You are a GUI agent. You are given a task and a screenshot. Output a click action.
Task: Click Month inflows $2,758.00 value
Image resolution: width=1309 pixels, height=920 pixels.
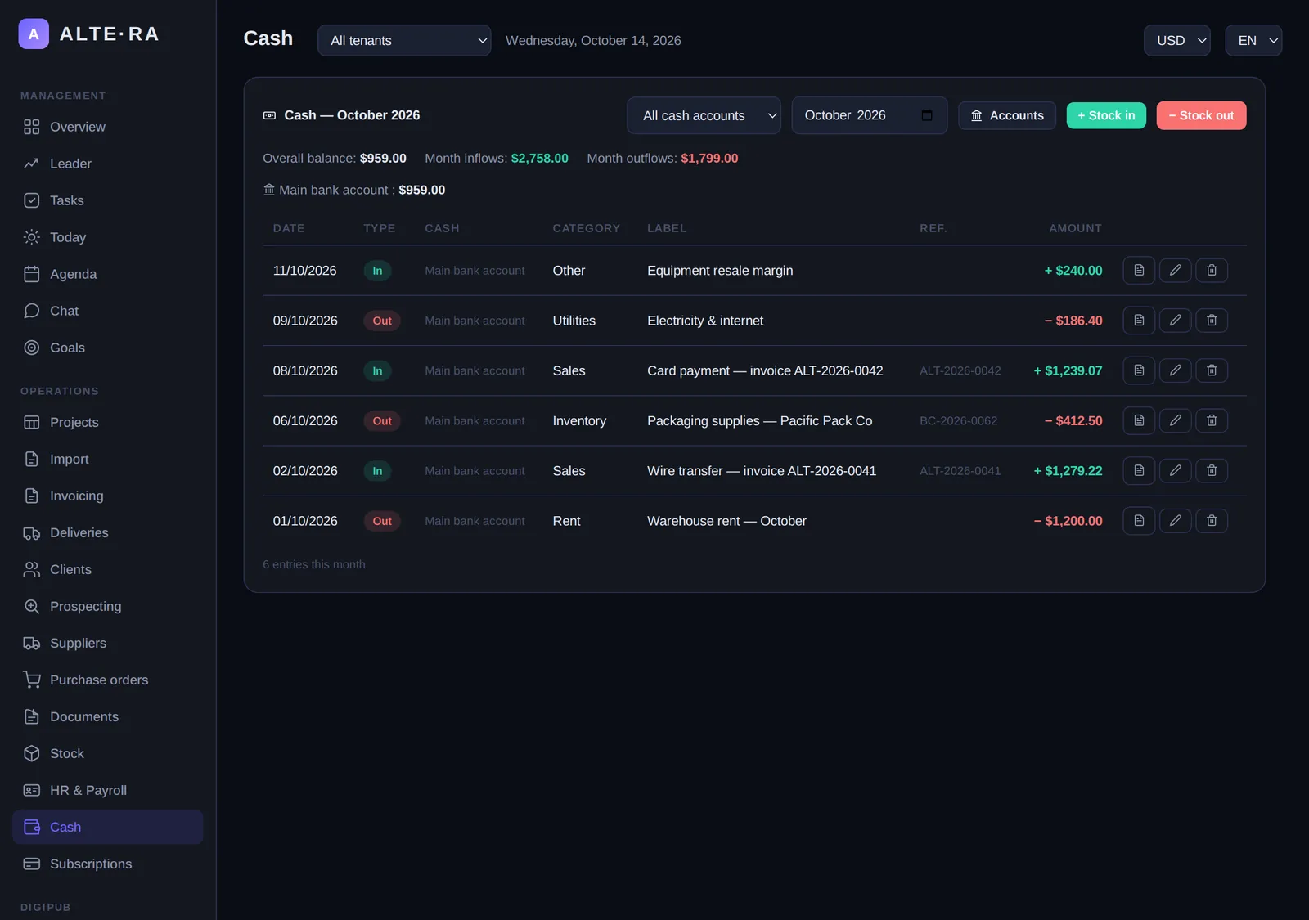coord(539,158)
